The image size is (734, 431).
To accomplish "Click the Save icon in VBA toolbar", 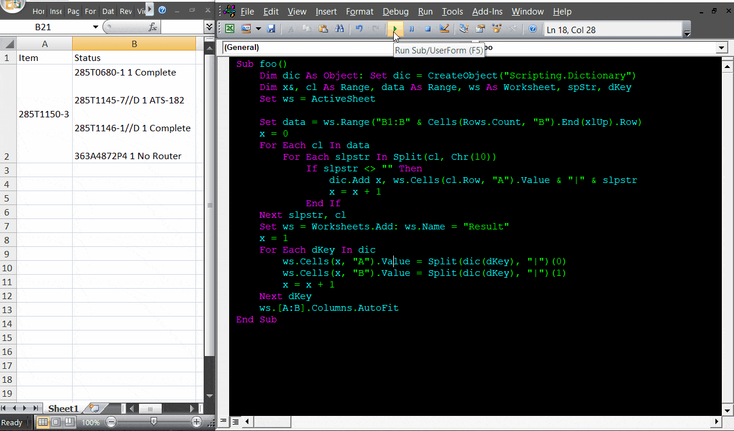I will [271, 28].
